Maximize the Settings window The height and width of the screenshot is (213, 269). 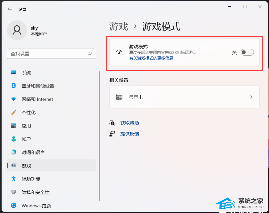[245, 7]
